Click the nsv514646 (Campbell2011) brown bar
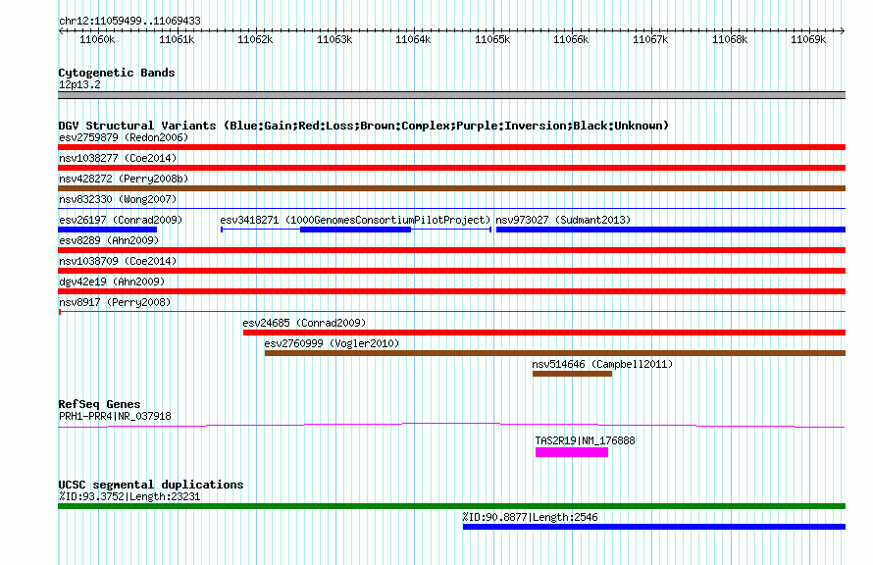This screenshot has height=565, width=873. pos(572,374)
